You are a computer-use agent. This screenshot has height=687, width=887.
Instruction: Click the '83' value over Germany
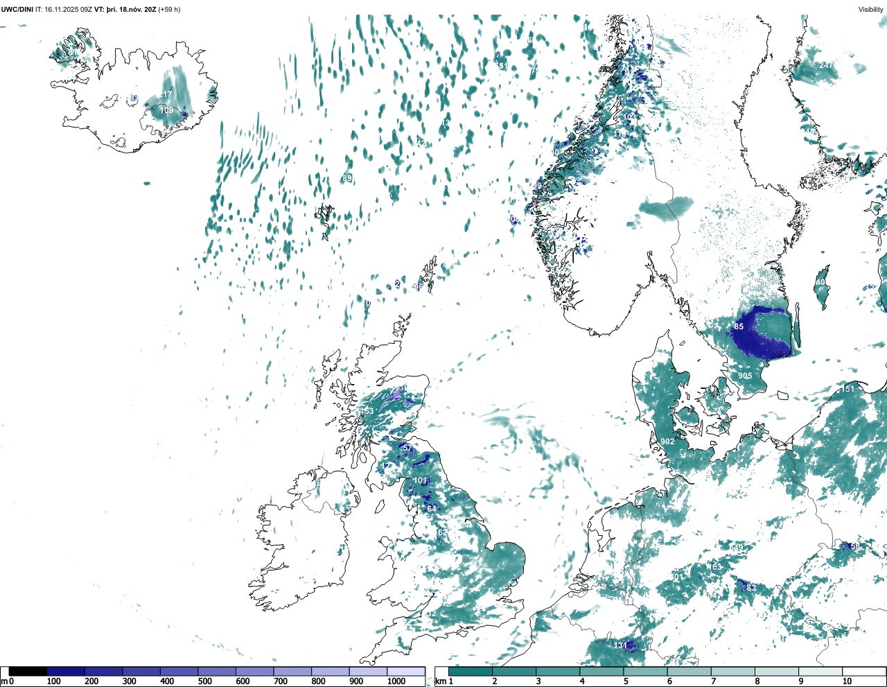click(x=750, y=588)
